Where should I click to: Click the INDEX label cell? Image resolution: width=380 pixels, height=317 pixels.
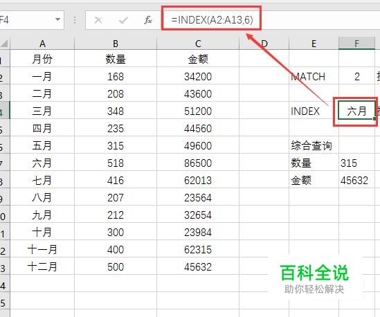(314, 111)
